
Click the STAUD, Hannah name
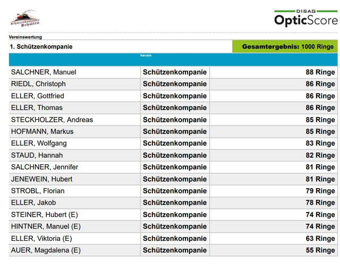point(37,155)
